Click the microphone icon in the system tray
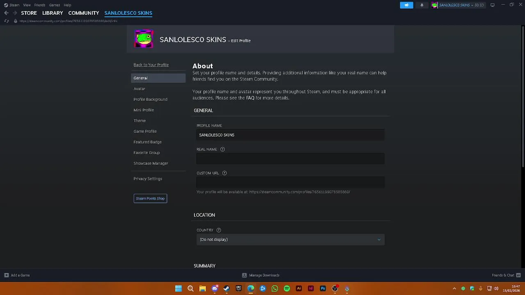The image size is (525, 295). (480, 288)
